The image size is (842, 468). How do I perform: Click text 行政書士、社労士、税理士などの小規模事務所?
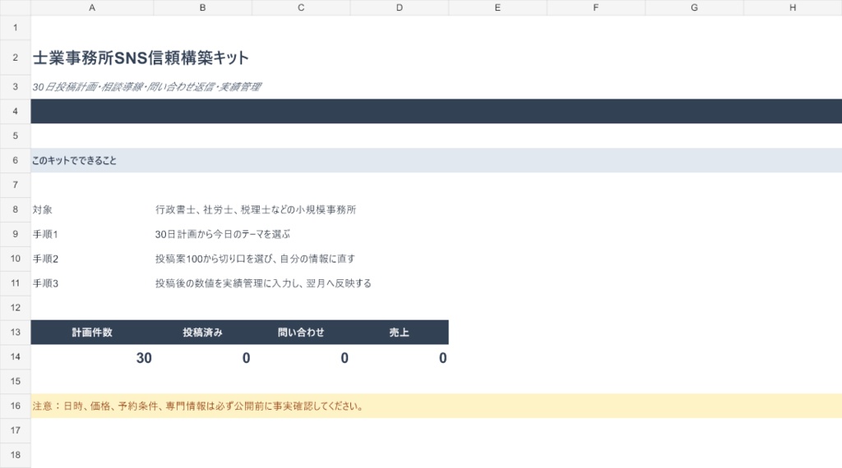tap(256, 209)
